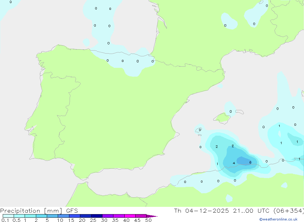Click the '6' precipitation value on map
The width and height of the screenshot is (304, 222).
tap(250, 162)
